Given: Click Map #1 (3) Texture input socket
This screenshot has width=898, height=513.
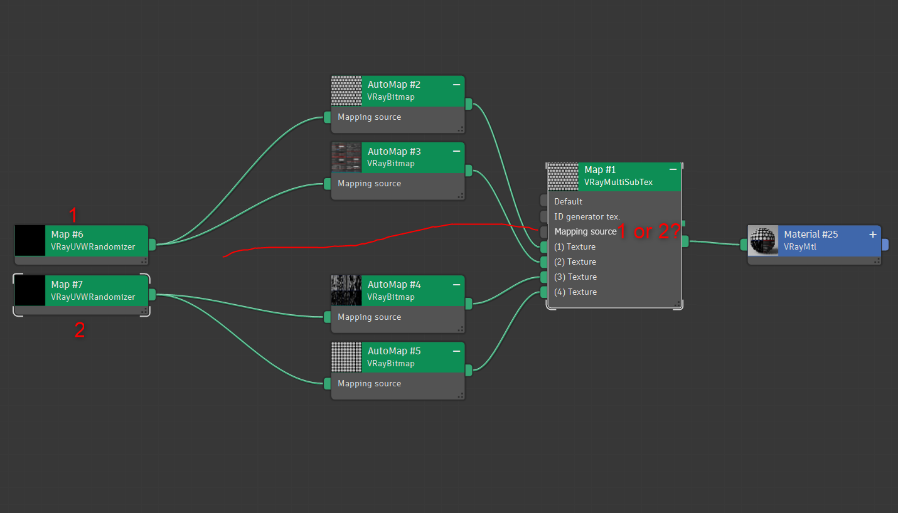Looking at the screenshot, I should [x=543, y=277].
